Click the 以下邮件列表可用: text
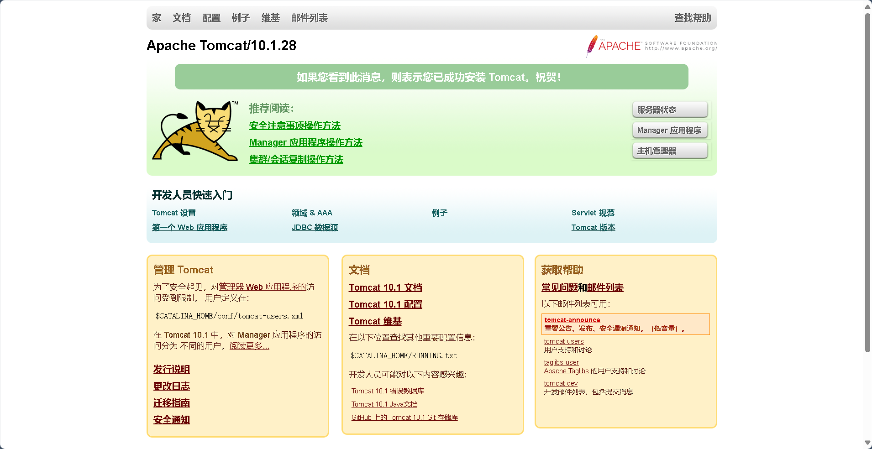Viewport: 872px width, 449px height. [576, 304]
